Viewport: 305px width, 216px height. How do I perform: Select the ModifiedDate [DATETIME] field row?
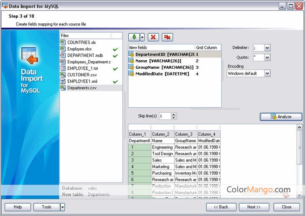coord(175,74)
